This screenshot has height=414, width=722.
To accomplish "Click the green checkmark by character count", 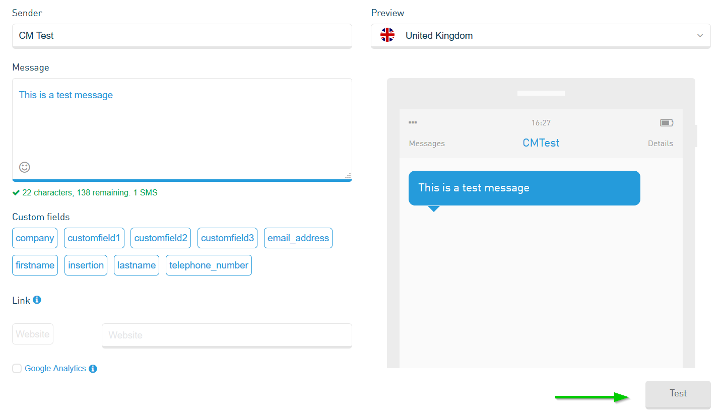I will (16, 192).
